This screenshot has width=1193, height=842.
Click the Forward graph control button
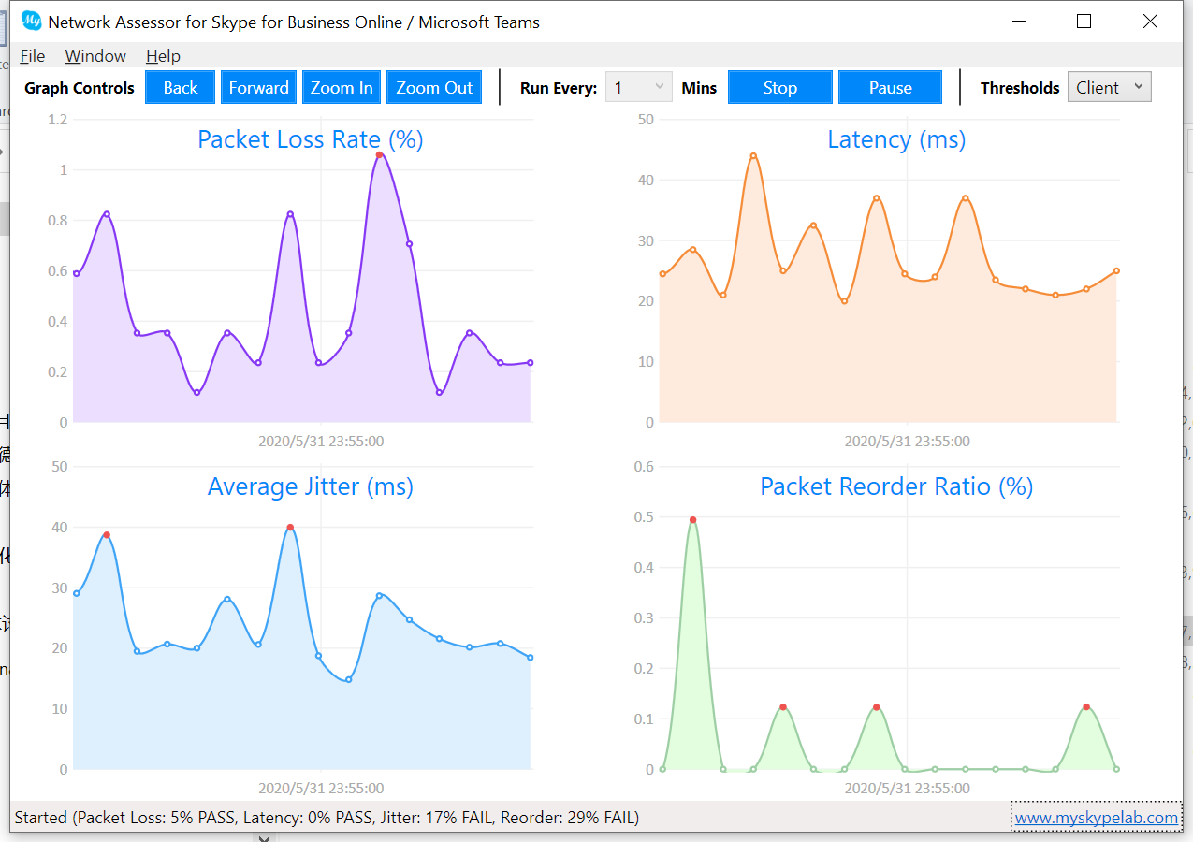coord(259,88)
